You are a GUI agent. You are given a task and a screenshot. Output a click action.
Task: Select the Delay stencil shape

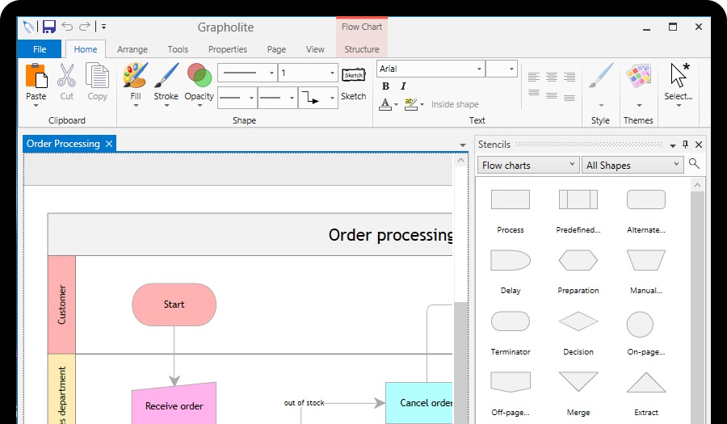[x=511, y=260]
